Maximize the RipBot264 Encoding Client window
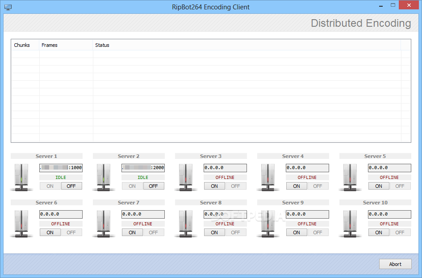Image resolution: width=422 pixels, height=278 pixels. (x=393, y=5)
